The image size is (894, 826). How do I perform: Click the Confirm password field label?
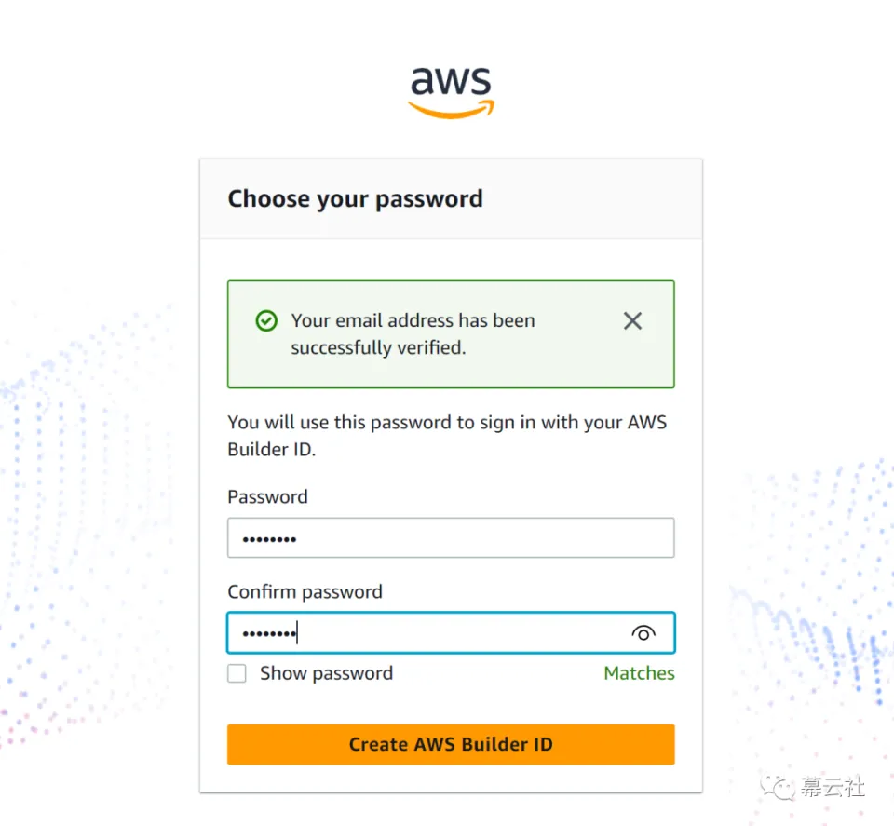[305, 591]
